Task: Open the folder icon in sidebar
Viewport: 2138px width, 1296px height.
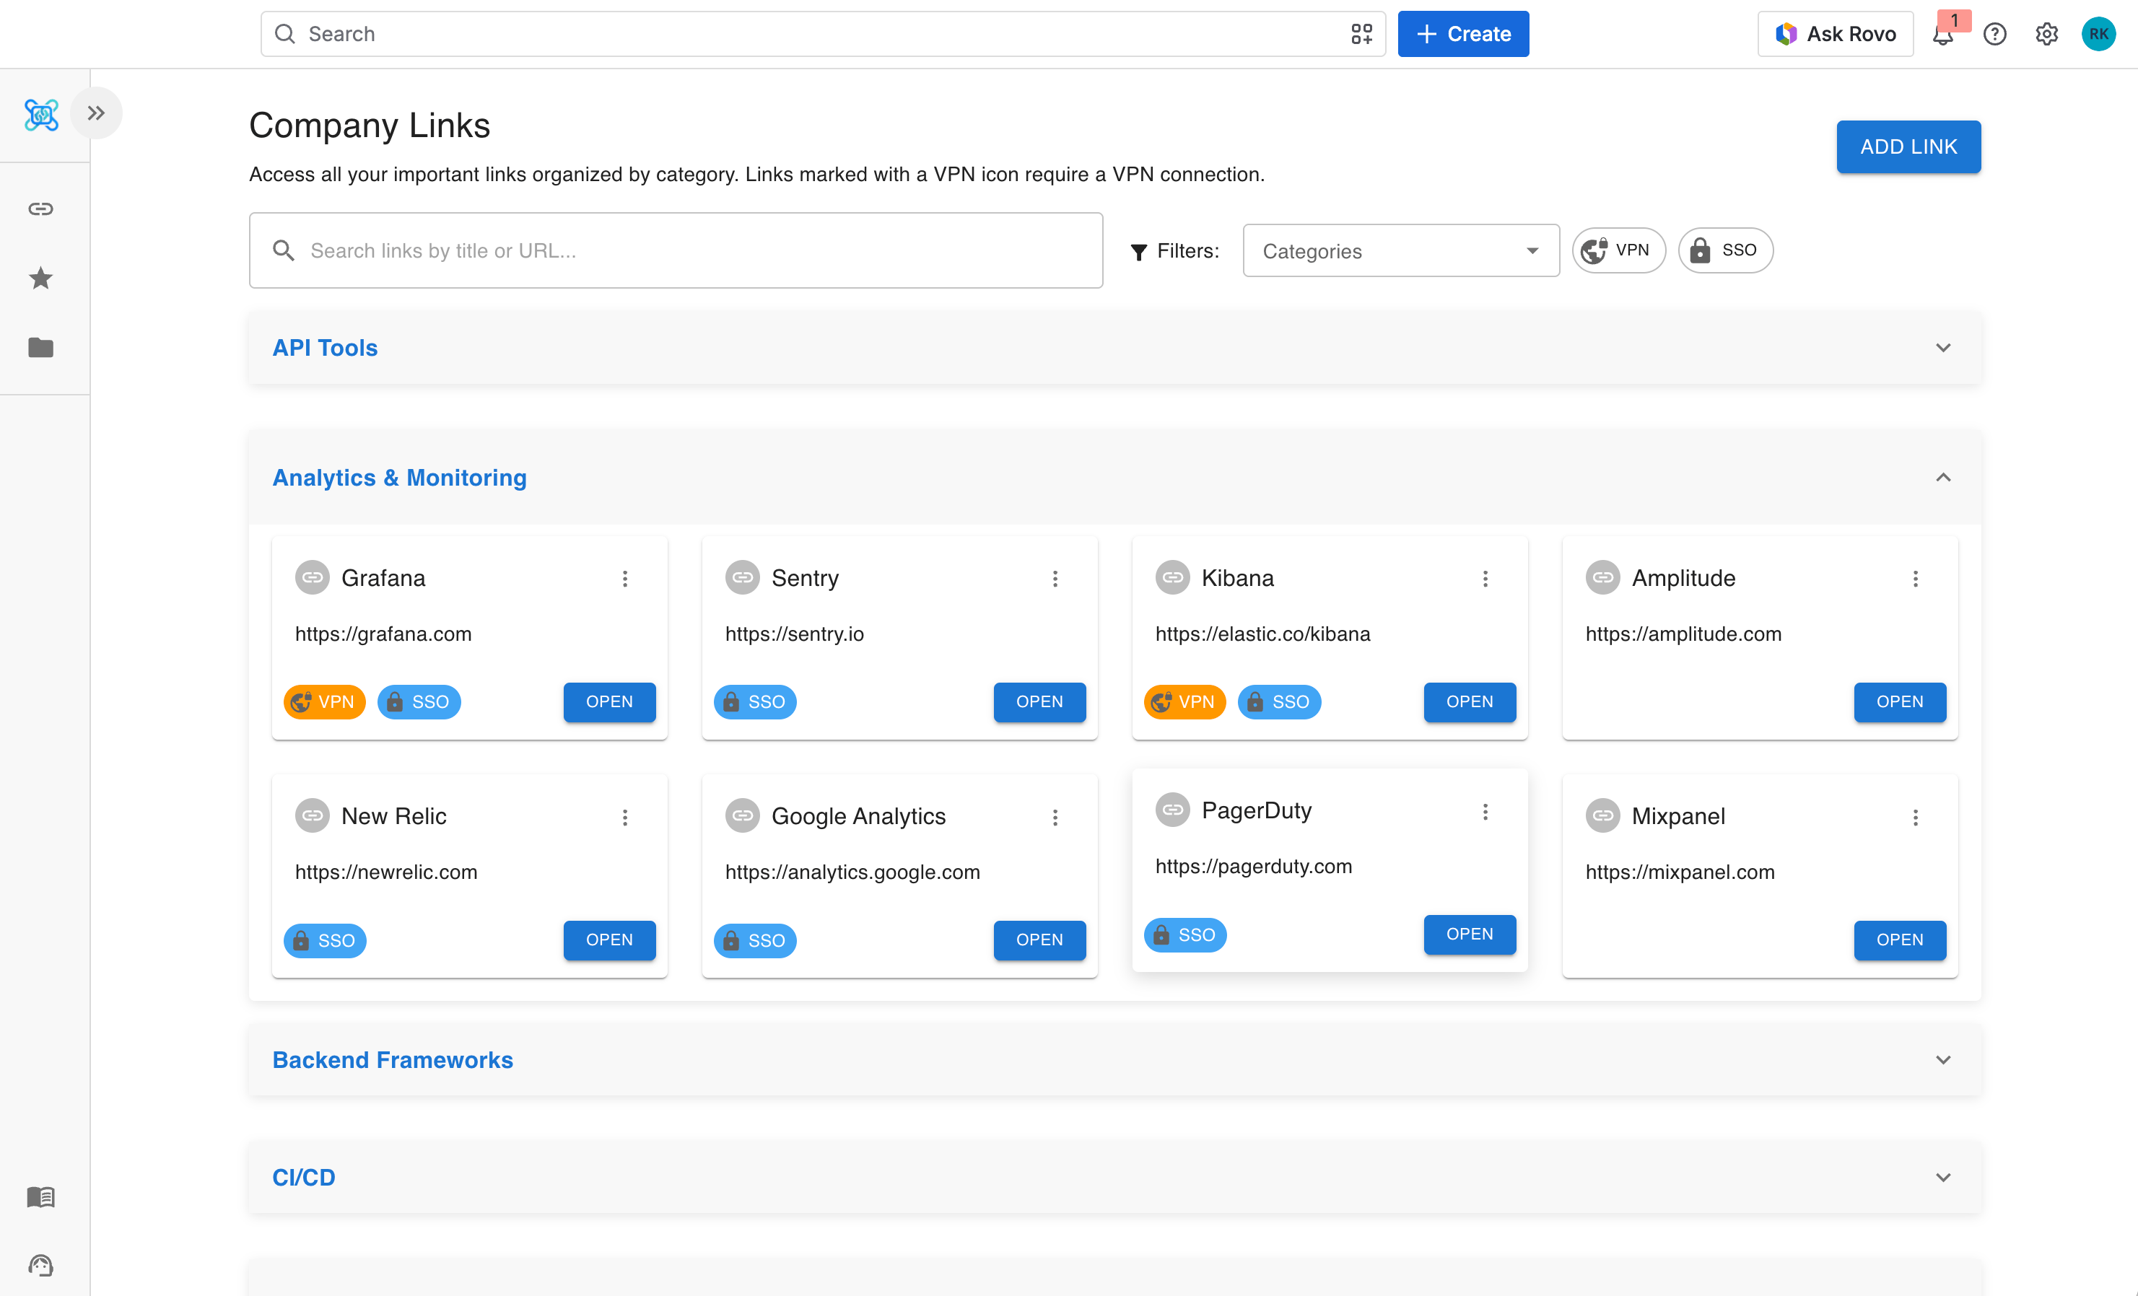Action: [40, 348]
